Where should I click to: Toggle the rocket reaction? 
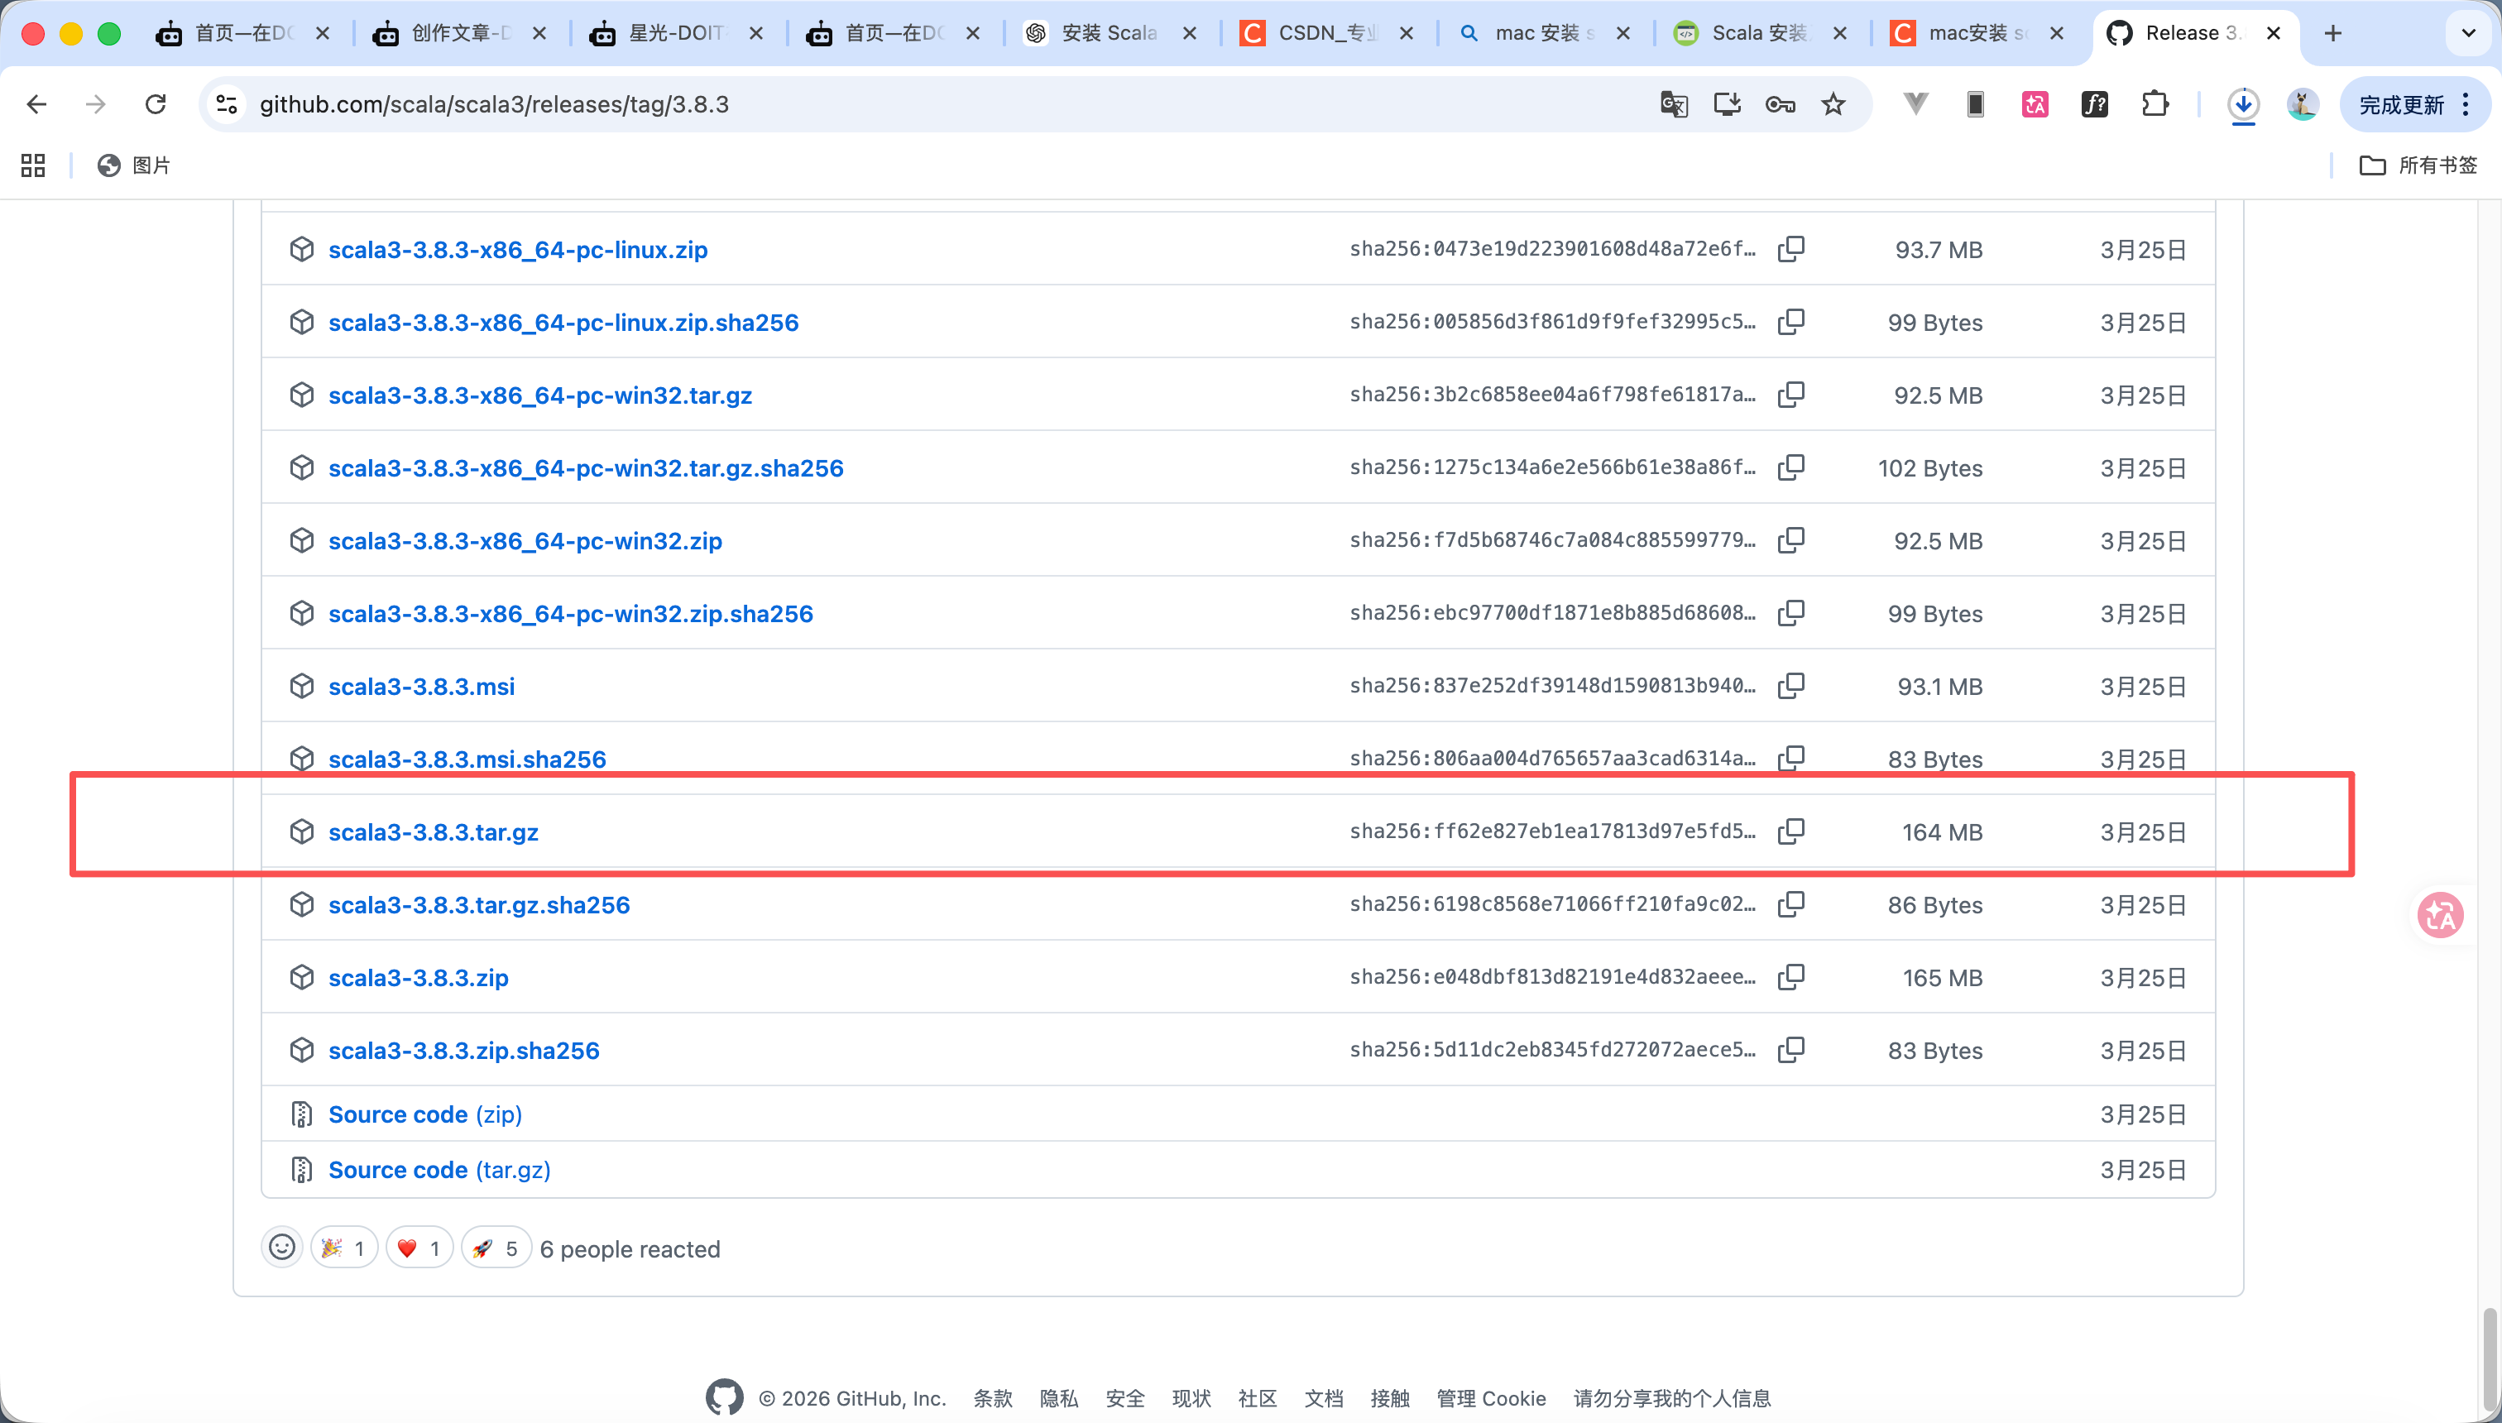pyautogui.click(x=496, y=1248)
